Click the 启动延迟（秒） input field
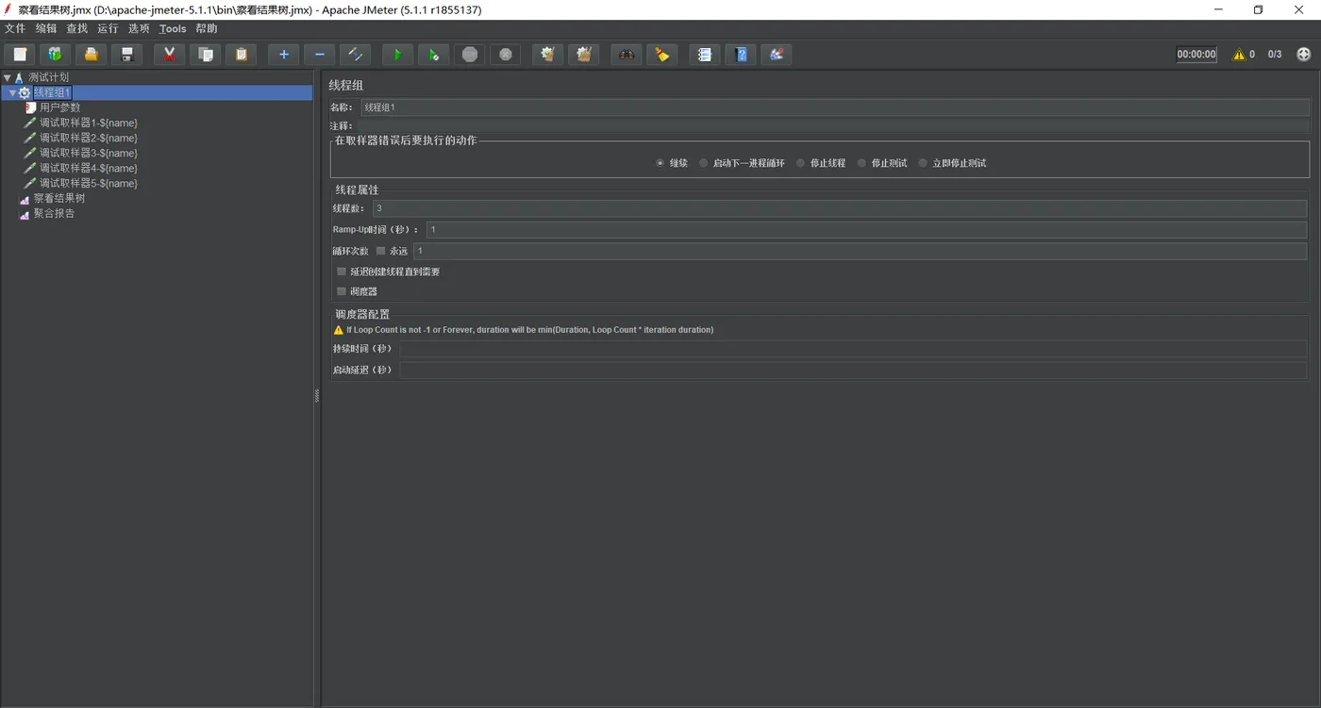This screenshot has width=1321, height=708. tap(853, 370)
